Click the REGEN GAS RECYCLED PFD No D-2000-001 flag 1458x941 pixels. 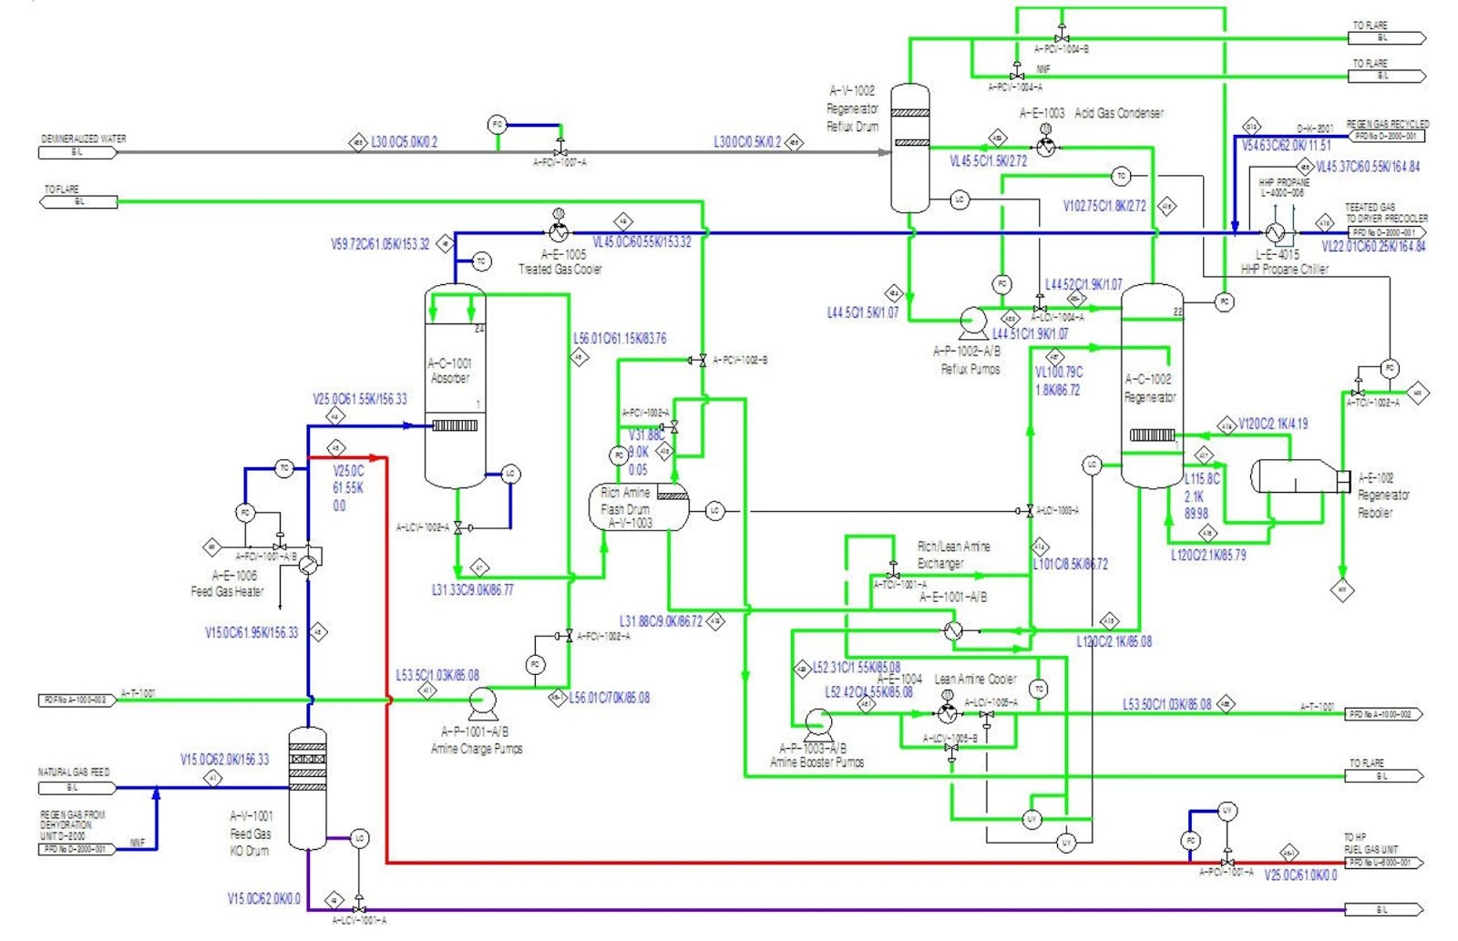(x=1386, y=136)
